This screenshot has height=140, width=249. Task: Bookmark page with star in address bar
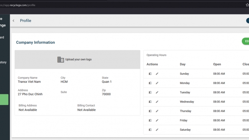coord(247,5)
